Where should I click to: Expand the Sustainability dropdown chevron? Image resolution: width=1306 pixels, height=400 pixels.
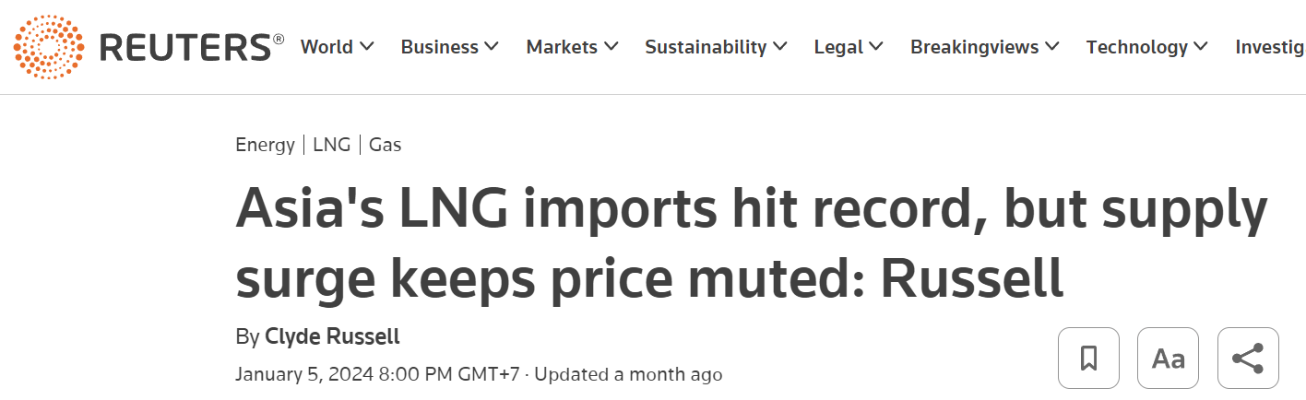[780, 47]
